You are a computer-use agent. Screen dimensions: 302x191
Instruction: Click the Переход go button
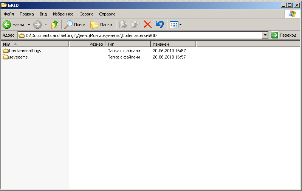[x=284, y=35]
